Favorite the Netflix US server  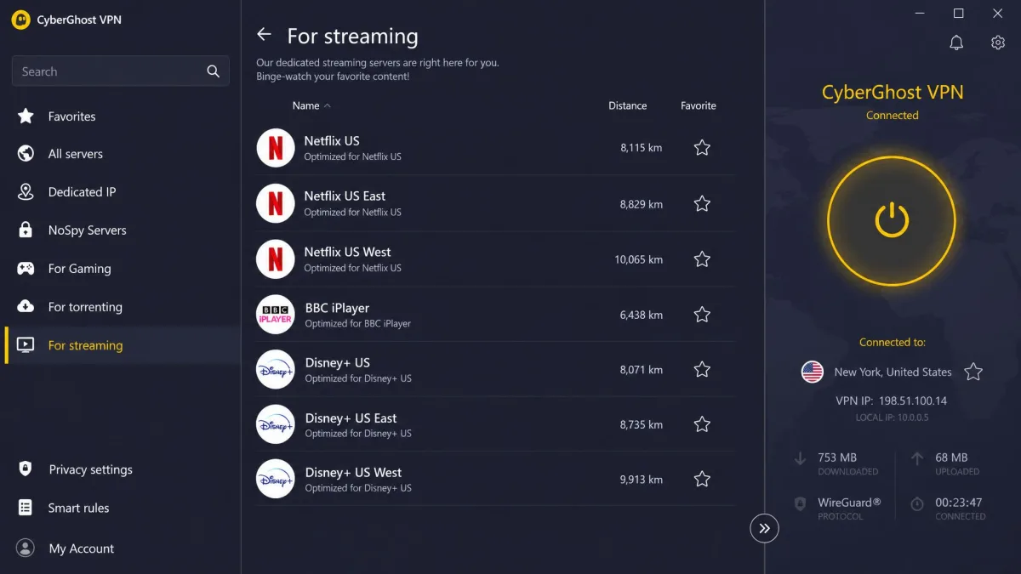(702, 148)
